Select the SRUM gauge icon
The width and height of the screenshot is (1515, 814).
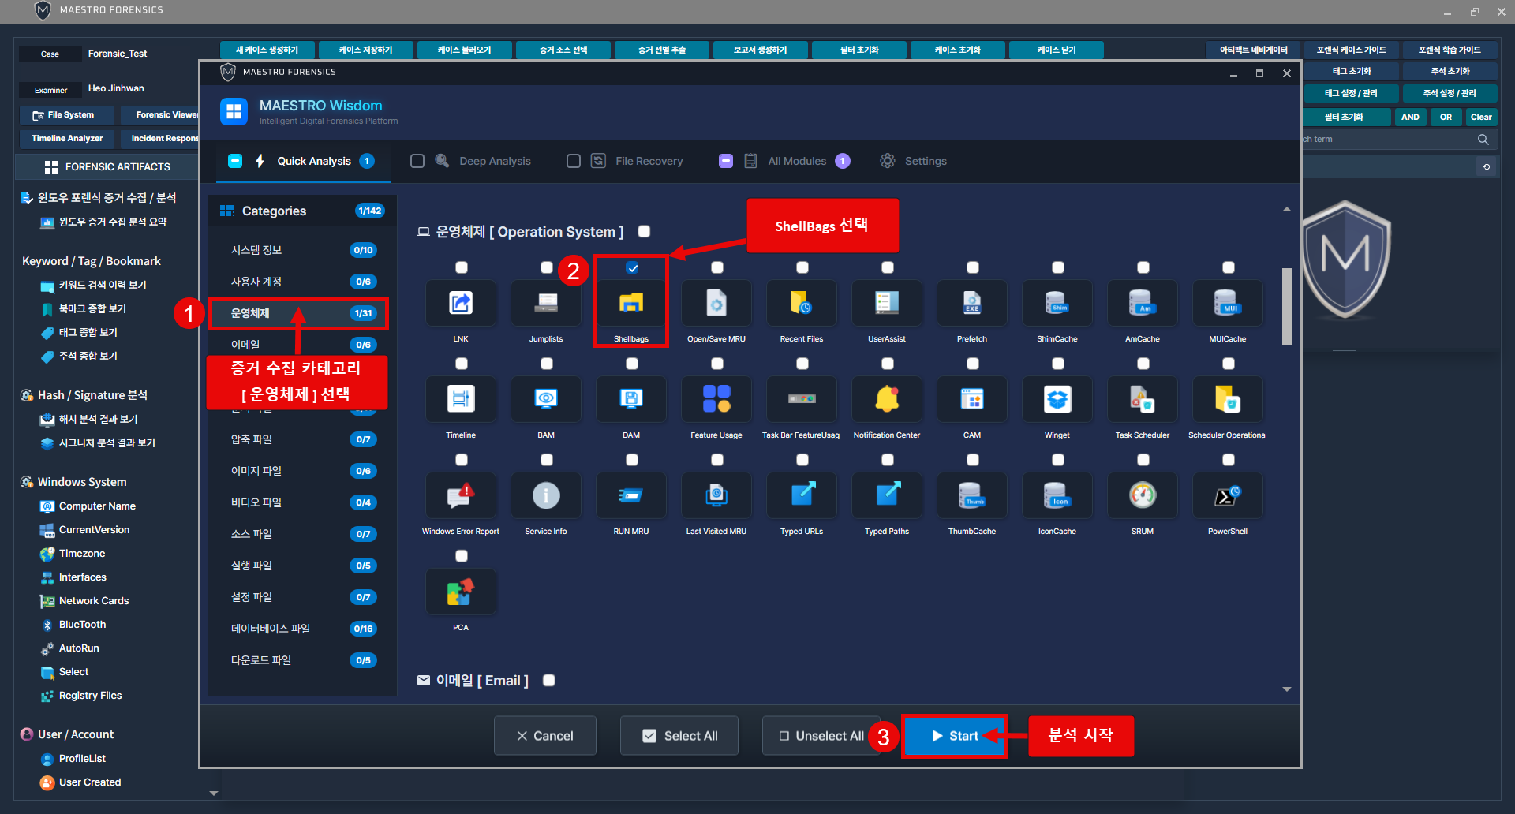point(1143,495)
